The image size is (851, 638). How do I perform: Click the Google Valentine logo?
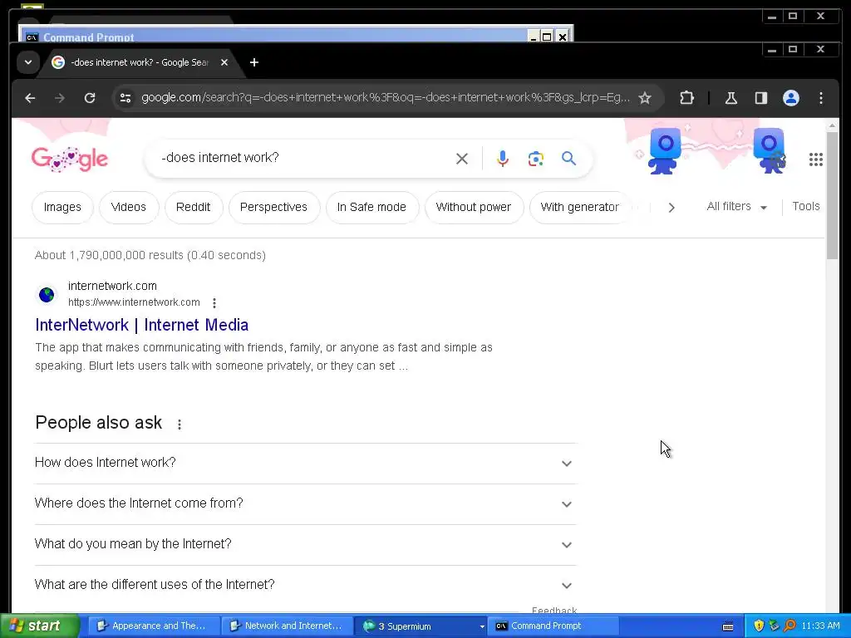(70, 159)
